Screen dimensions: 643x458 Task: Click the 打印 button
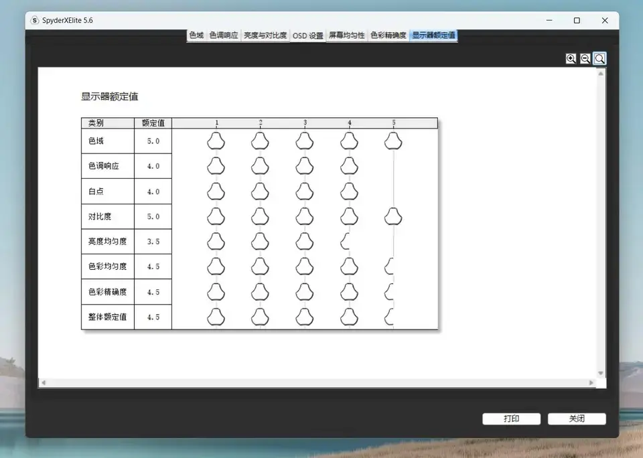pos(511,418)
